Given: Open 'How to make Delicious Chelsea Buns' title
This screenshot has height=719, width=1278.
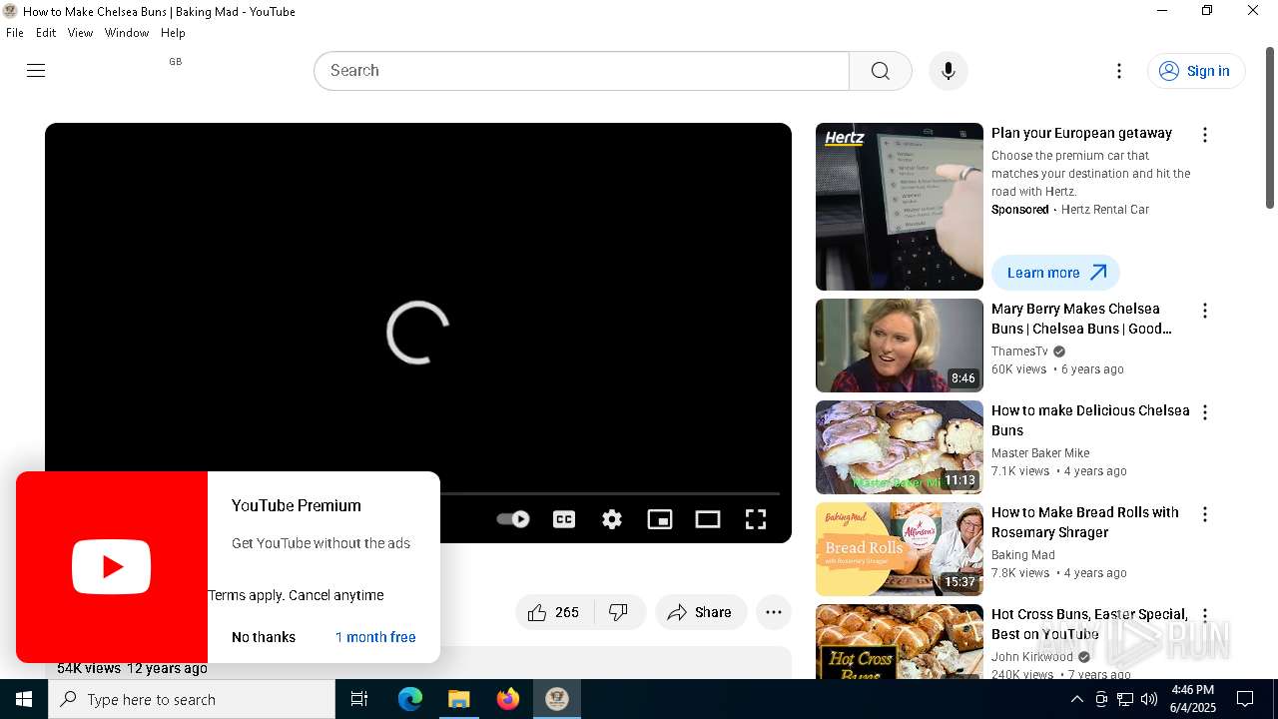Looking at the screenshot, I should [x=1090, y=420].
